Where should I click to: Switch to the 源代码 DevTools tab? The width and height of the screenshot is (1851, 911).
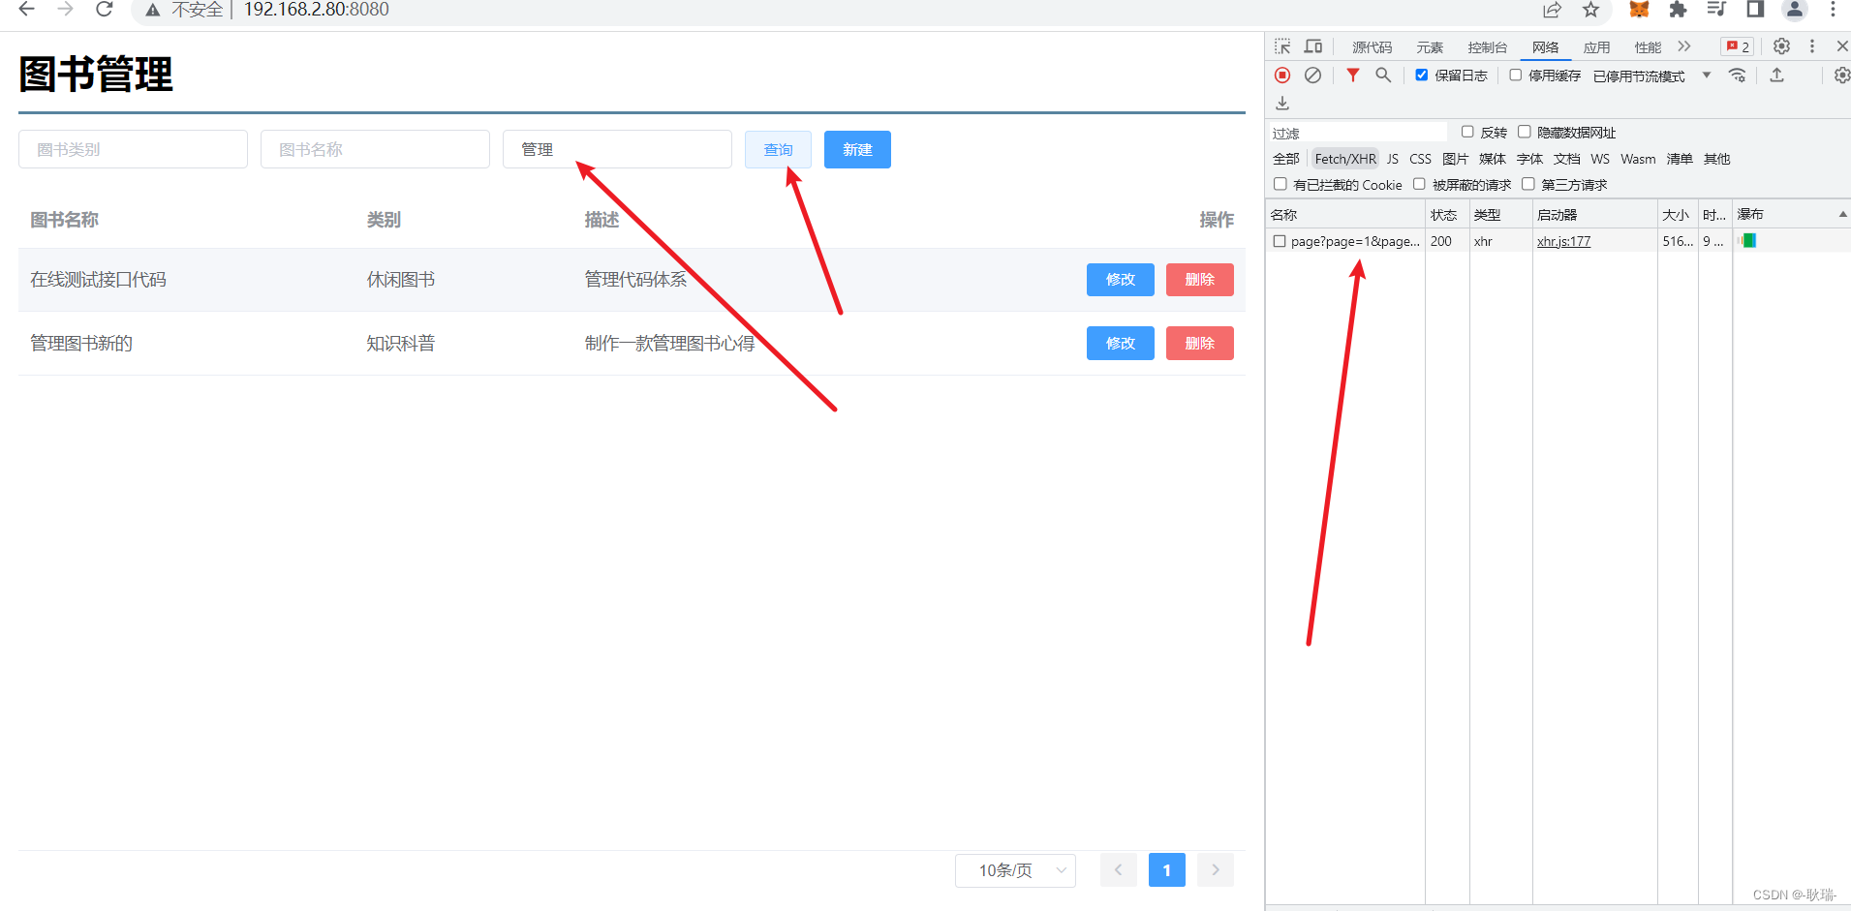(x=1372, y=47)
